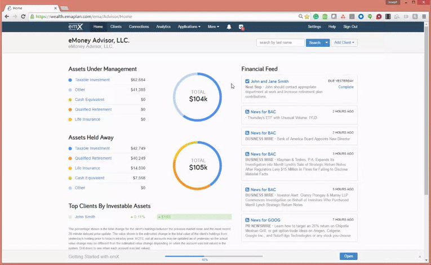Click the Joseph profile button in title bar
Viewport: 431px width, 265px height.
tap(392, 2)
